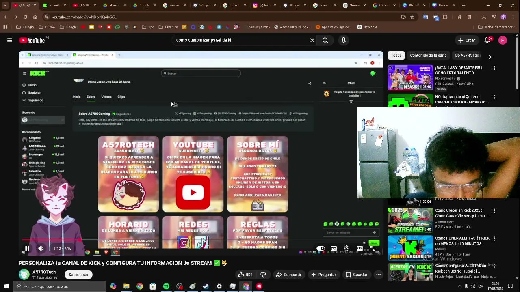The image size is (520, 292).
Task: Mute the playing YouTube tab speaker
Action: (28, 6)
